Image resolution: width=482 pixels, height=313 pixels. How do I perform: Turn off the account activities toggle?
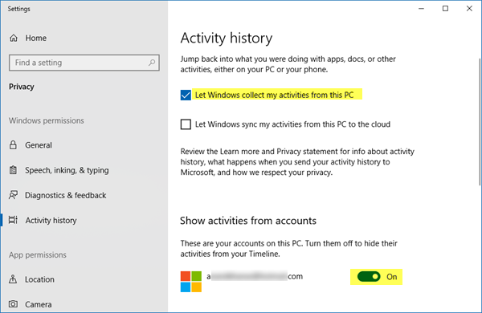(369, 277)
